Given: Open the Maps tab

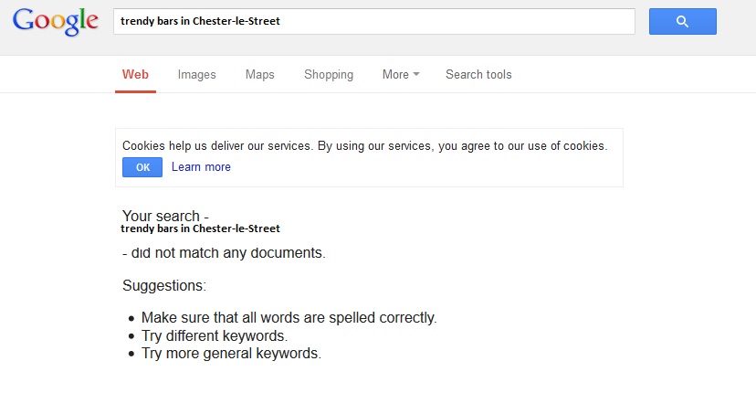Looking at the screenshot, I should tap(259, 75).
